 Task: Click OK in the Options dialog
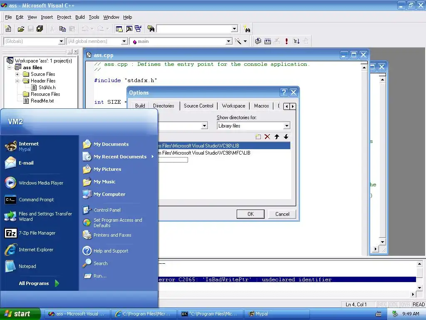point(250,214)
